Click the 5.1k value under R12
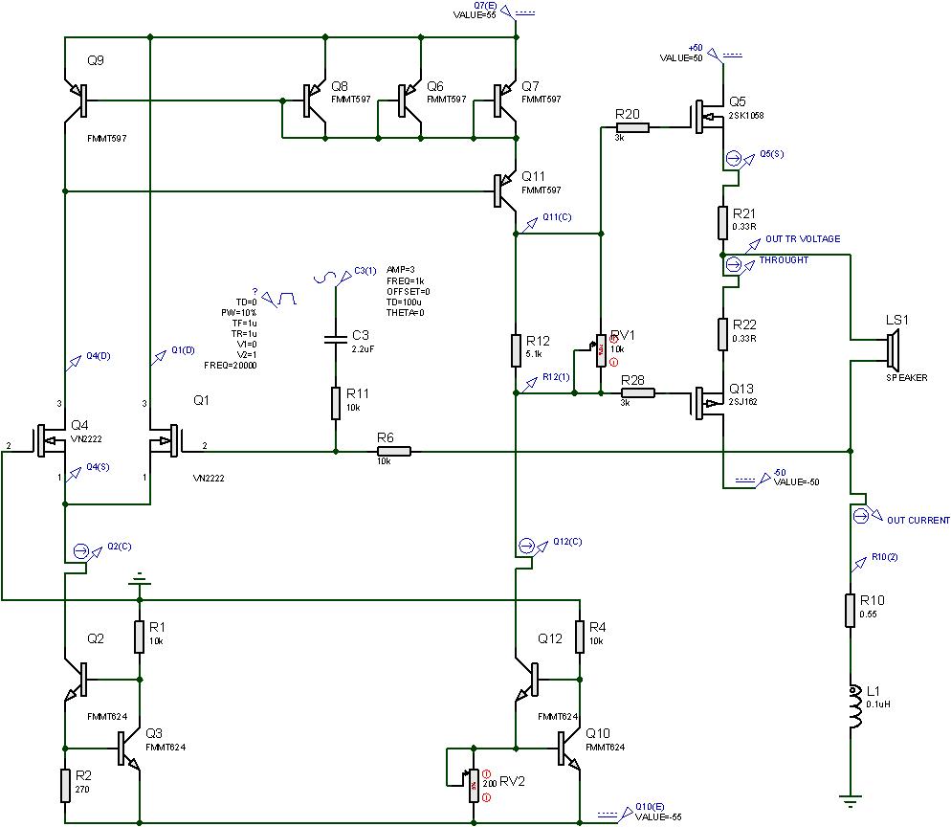 [x=534, y=354]
